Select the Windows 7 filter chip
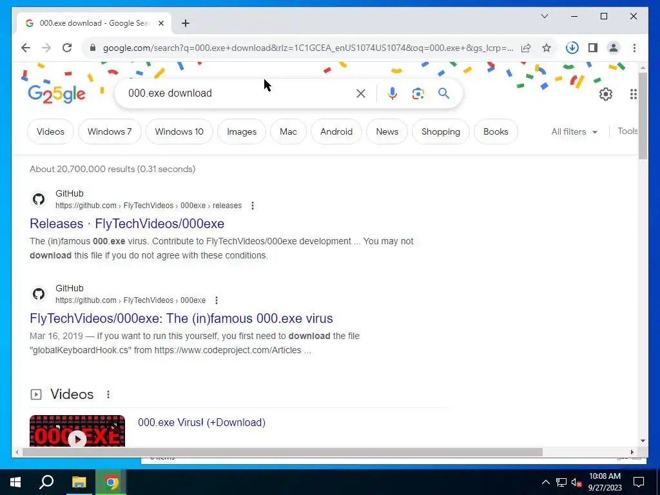Screen dimensions: 660x495 click(110, 131)
